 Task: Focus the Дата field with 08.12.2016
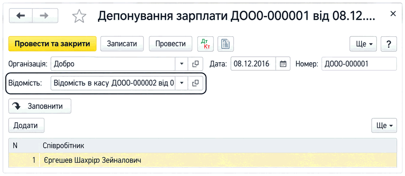(253, 63)
